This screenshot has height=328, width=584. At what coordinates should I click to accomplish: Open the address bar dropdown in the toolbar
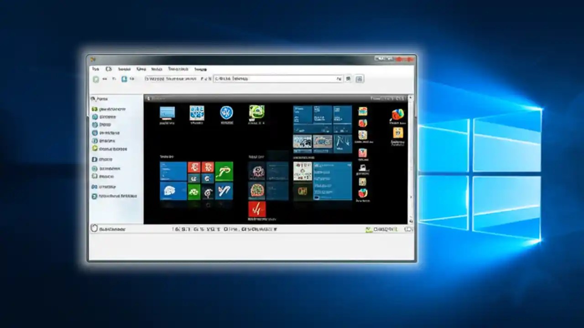(x=339, y=78)
